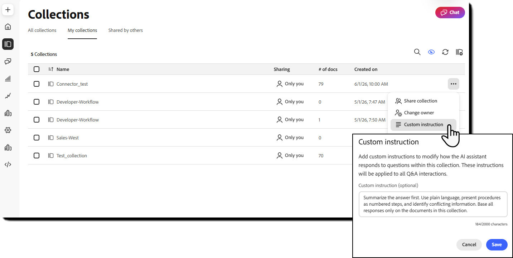Image resolution: width=513 pixels, height=258 pixels.
Task: Click the 5 Collections count label
Action: 44,54
